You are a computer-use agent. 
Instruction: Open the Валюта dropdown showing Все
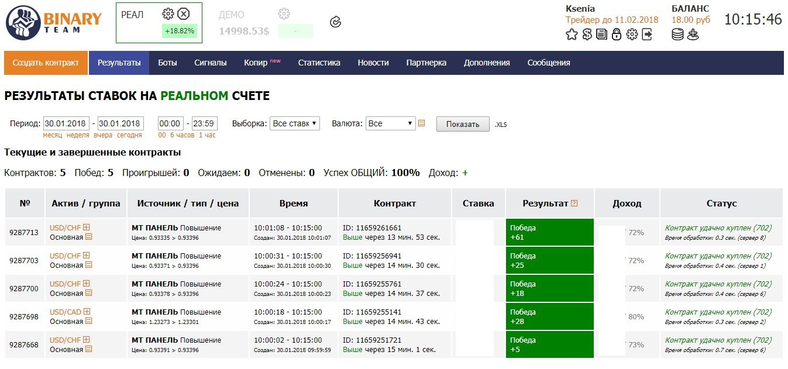click(390, 123)
